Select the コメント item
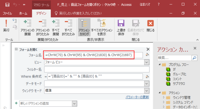 click(x=177, y=79)
